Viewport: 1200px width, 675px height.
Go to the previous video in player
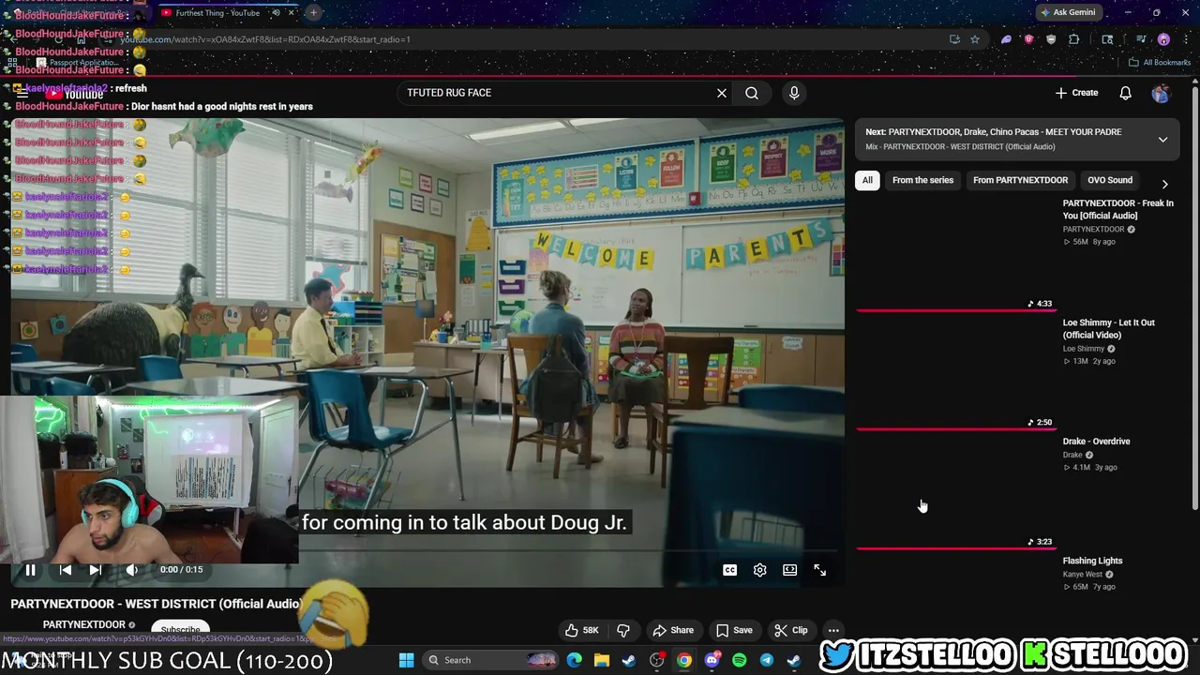tap(65, 569)
